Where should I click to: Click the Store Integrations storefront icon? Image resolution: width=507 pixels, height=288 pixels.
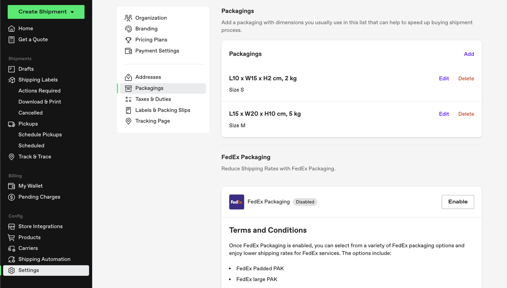(11, 226)
